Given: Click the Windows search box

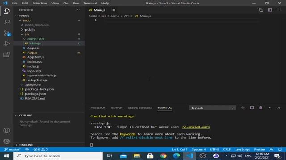Looking at the screenshot, I should [58, 156].
